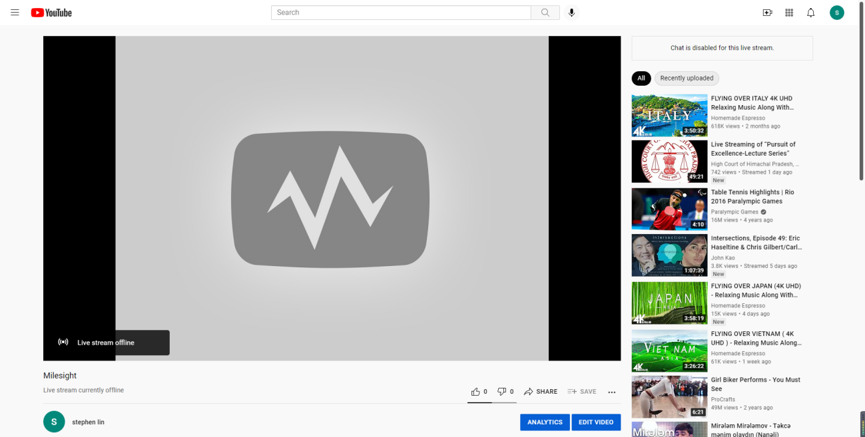Image resolution: width=865 pixels, height=437 pixels.
Task: Open the Flying Over Italy thumbnail
Action: (669, 116)
